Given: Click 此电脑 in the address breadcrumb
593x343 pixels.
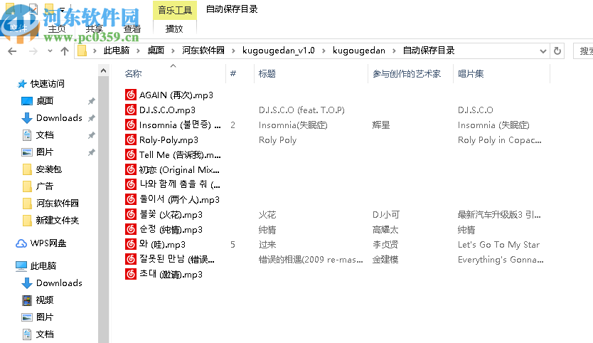Looking at the screenshot, I should pyautogui.click(x=117, y=51).
